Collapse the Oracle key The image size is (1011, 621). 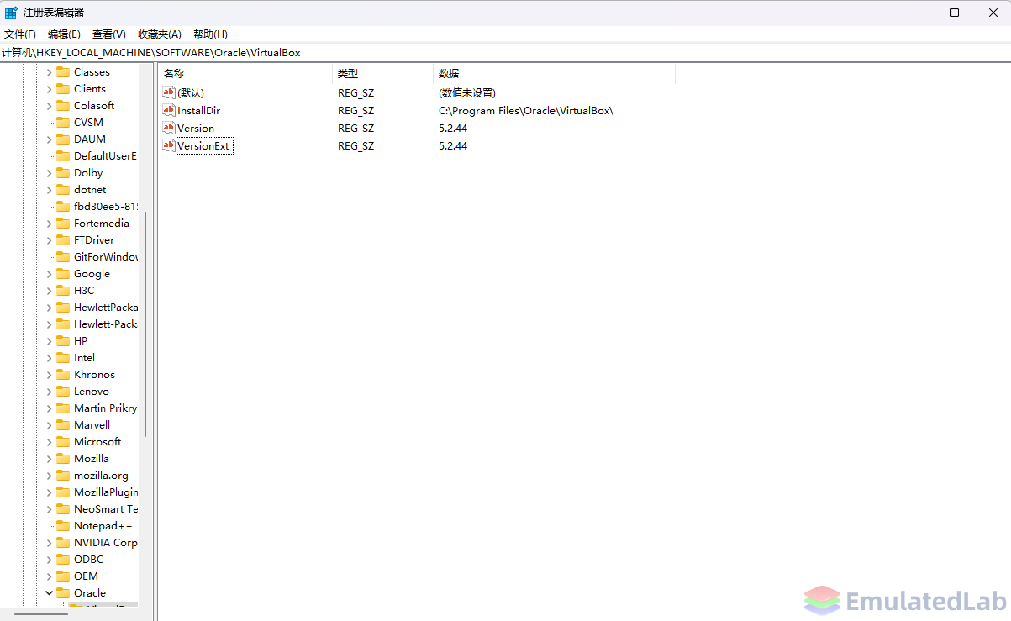[x=49, y=593]
